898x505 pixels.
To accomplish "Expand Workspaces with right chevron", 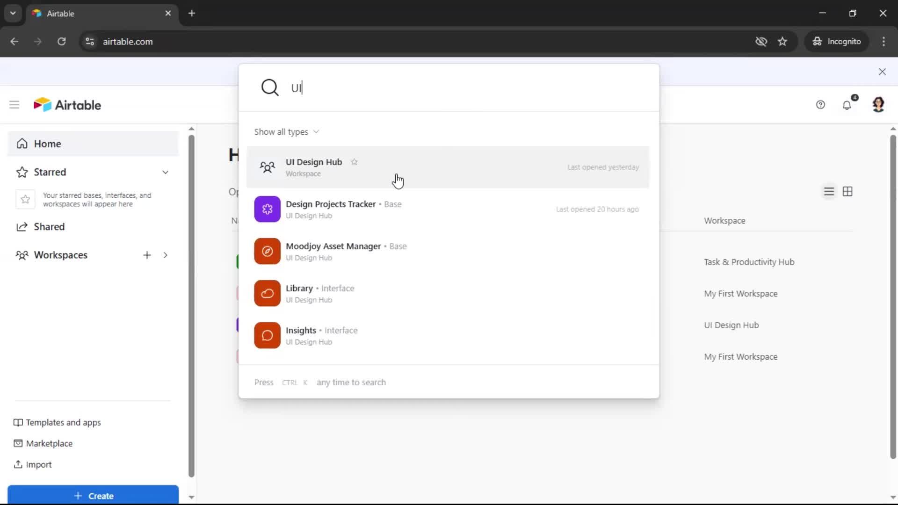I will tap(165, 255).
